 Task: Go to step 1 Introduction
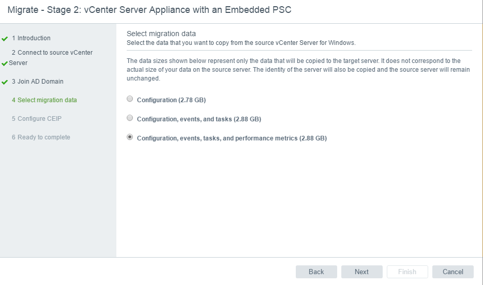click(x=31, y=38)
